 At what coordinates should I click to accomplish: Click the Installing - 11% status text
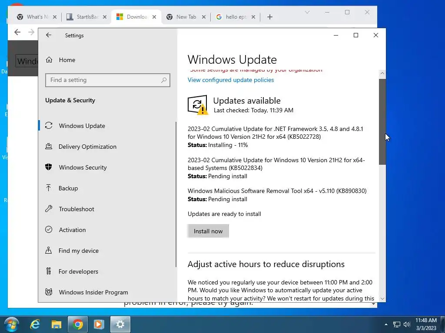click(x=218, y=145)
